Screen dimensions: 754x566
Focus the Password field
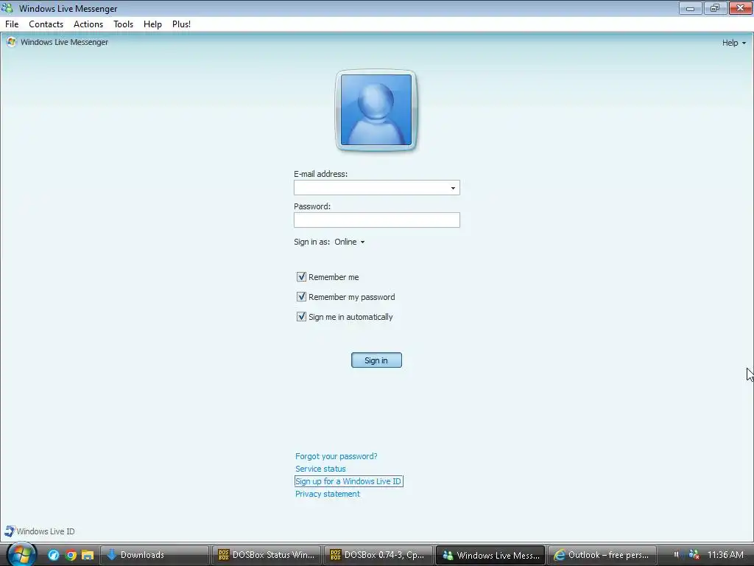[376, 220]
